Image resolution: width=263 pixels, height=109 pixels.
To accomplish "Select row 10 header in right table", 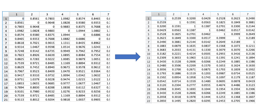I will coord(148,54).
